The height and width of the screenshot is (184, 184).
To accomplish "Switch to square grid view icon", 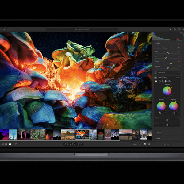I will 6,144.
